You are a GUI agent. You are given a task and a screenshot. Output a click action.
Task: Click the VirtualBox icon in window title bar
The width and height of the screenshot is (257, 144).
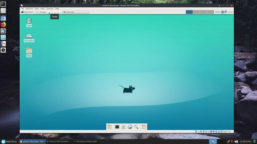coord(22,5)
